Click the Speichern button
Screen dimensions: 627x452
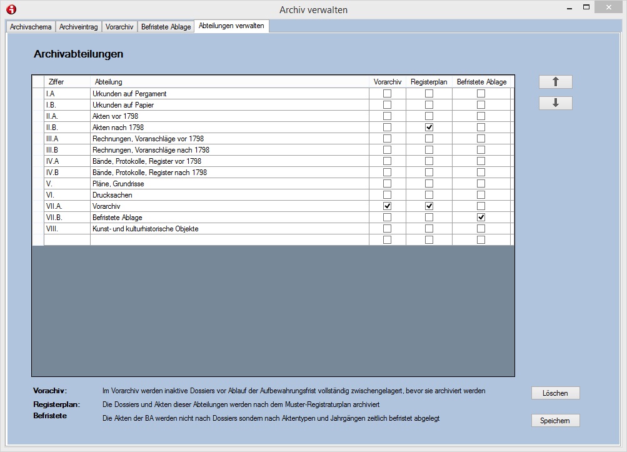(x=555, y=421)
